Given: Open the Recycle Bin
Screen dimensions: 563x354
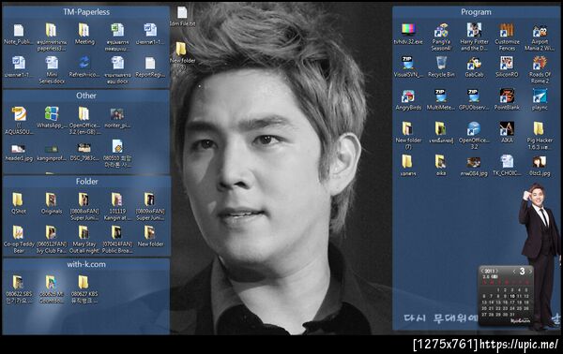Looking at the screenshot, I should (441, 66).
